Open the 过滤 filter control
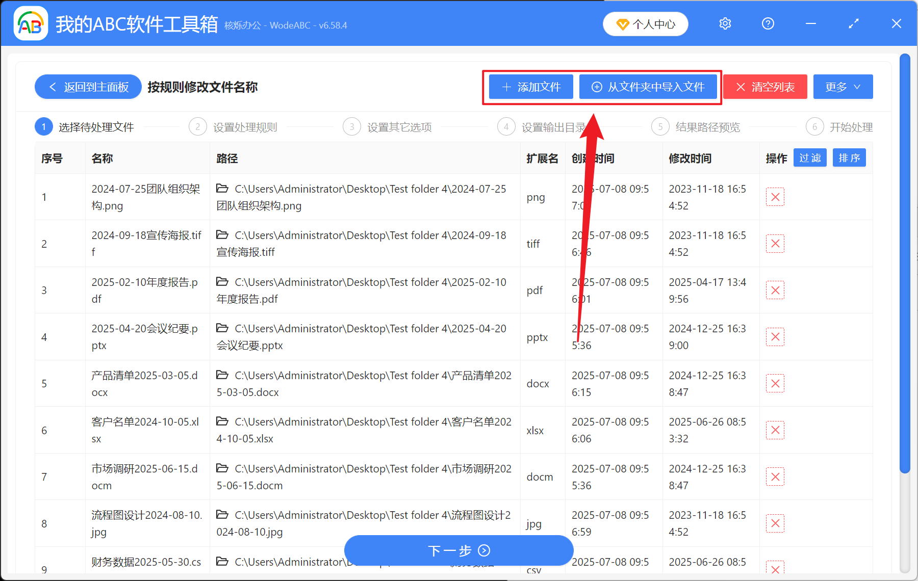 pos(809,158)
